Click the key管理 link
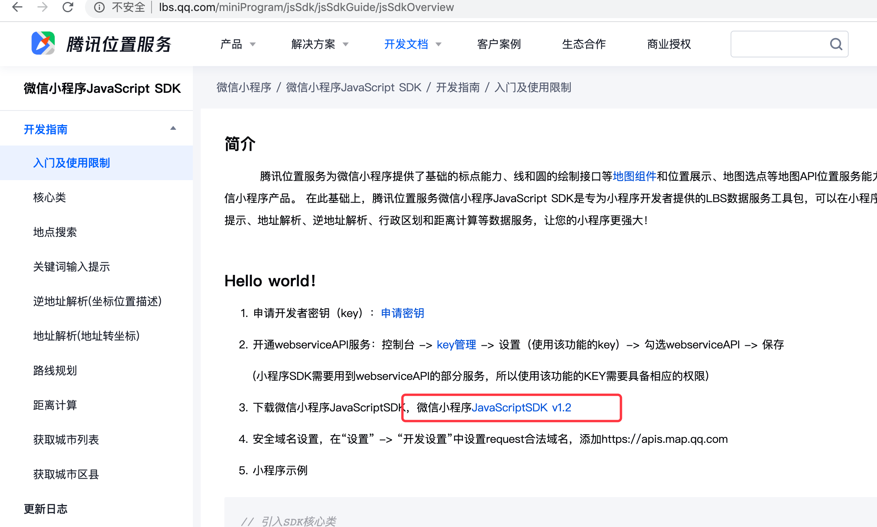This screenshot has width=877, height=527. coord(456,345)
